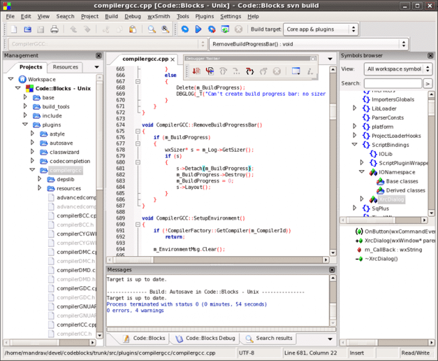Click the first debug icon in Debugger Toolbar
Image resolution: width=438 pixels, height=361 pixels.
[197, 71]
